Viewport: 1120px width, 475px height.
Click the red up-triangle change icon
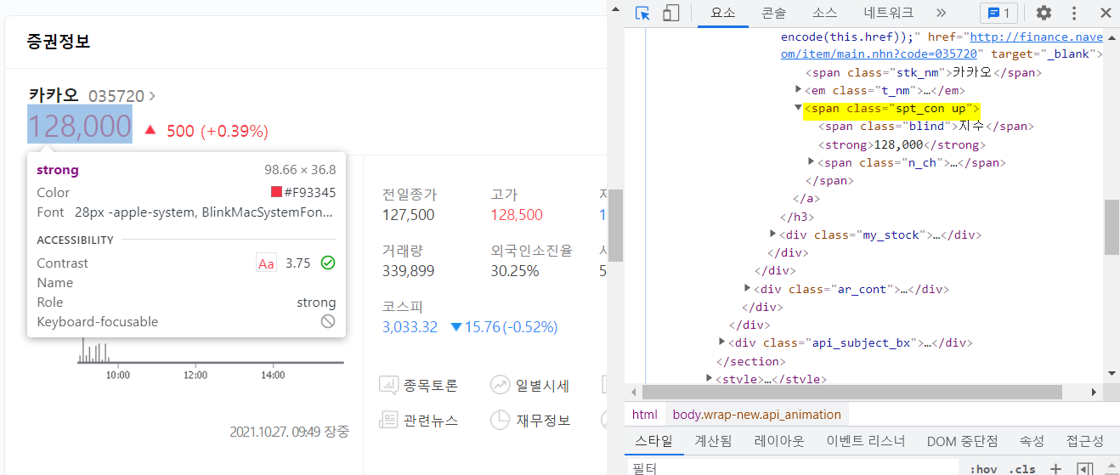pos(150,130)
